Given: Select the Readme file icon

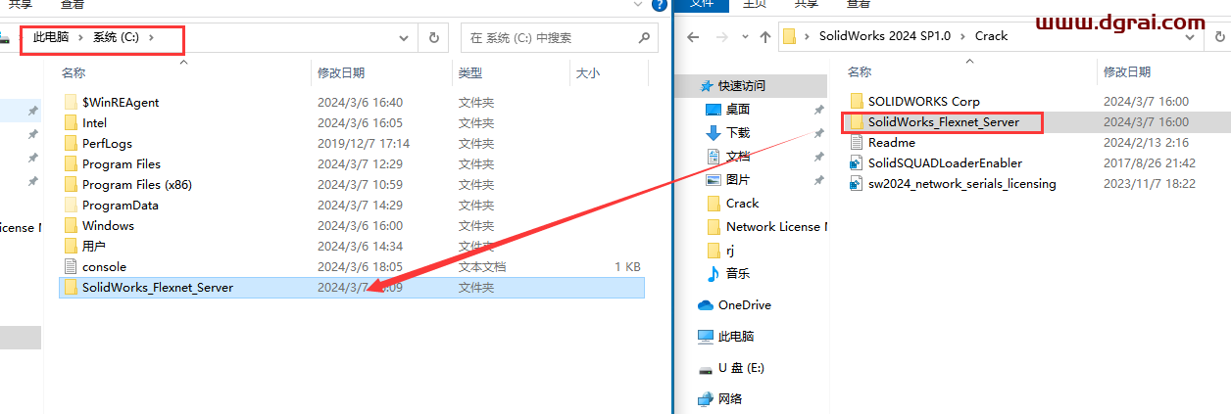Looking at the screenshot, I should [x=857, y=142].
